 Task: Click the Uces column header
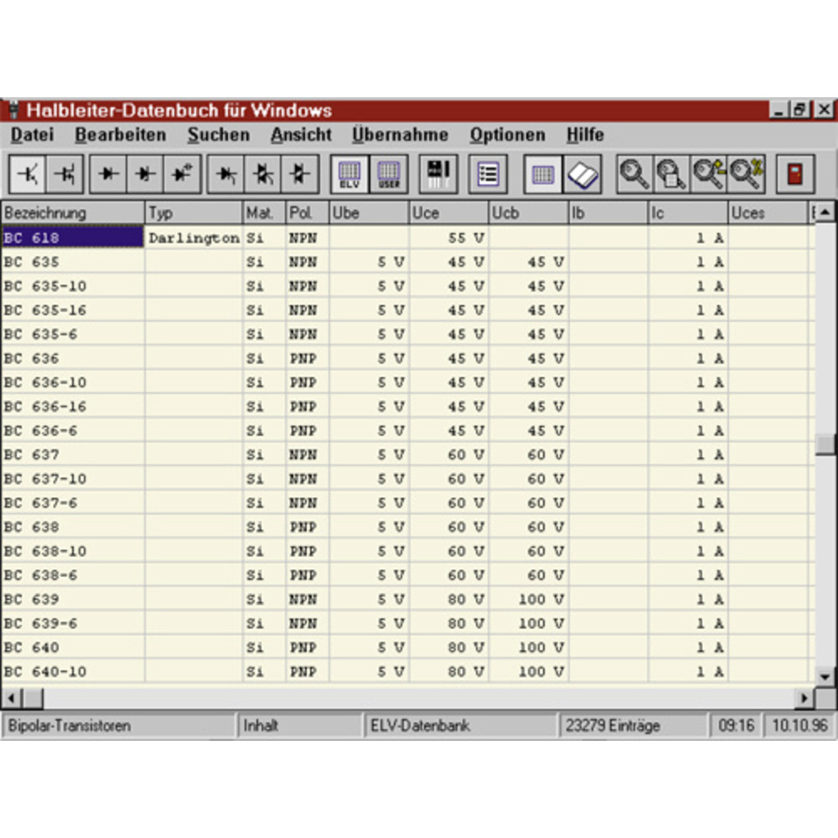768,213
